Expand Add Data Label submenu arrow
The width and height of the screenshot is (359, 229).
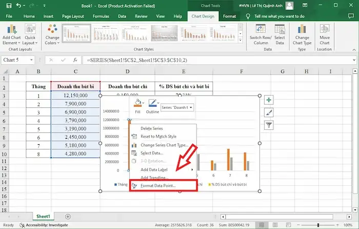coord(192,169)
